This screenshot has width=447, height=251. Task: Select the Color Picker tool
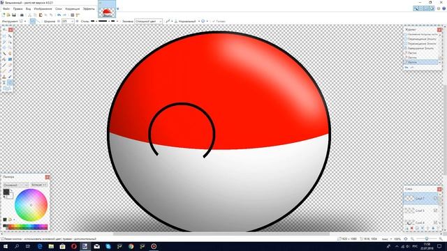coord(10,70)
